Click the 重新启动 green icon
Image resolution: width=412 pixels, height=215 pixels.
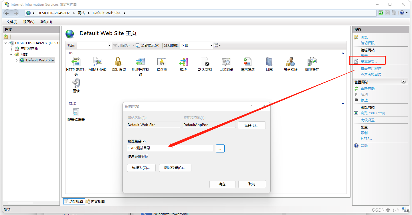point(356,89)
